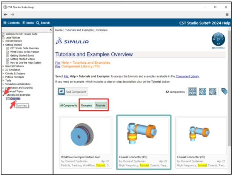
Task: Expand the PCBs & Packages node
Action: pos(3,77)
